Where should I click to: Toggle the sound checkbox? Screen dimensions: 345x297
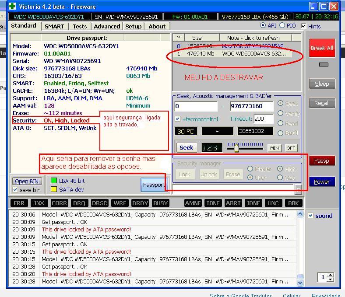click(x=310, y=216)
